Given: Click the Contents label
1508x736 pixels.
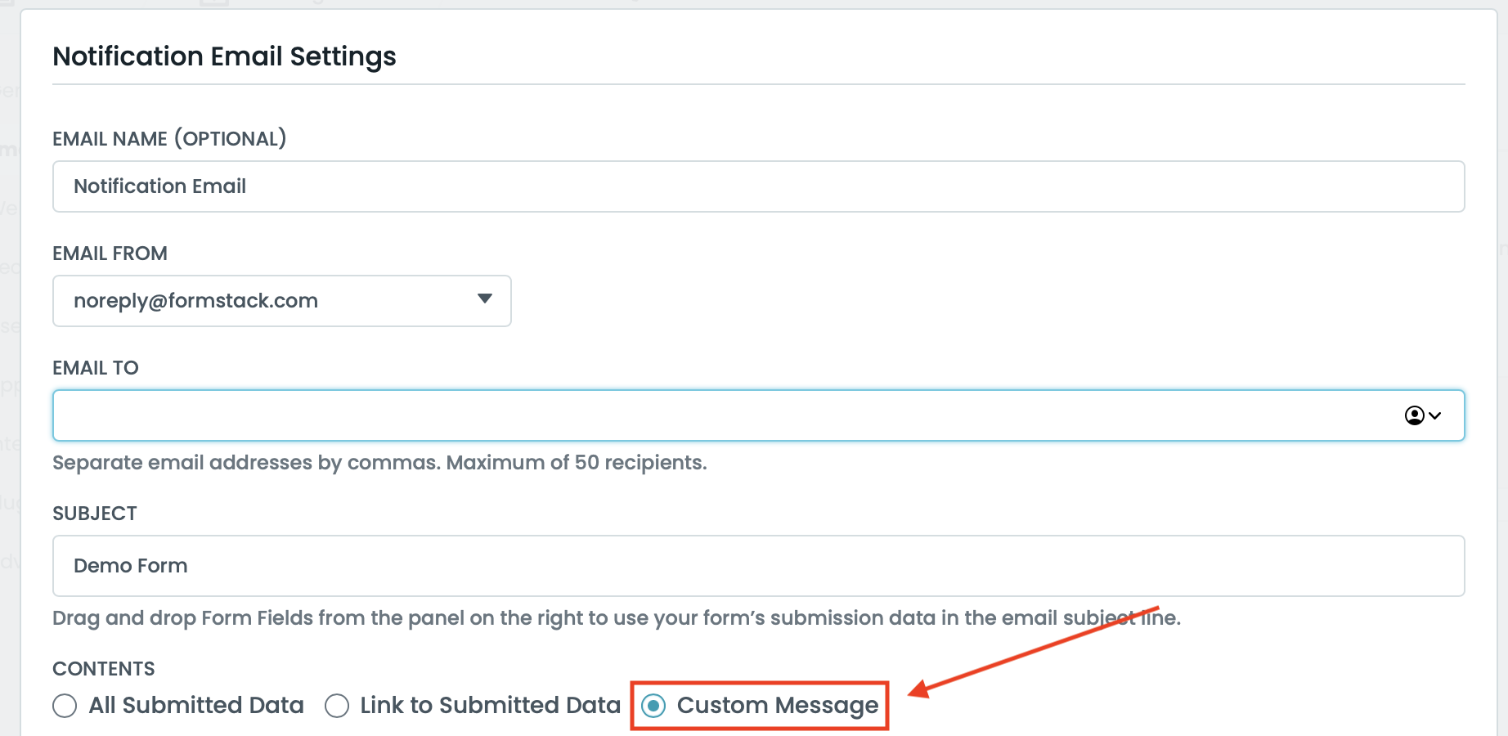Looking at the screenshot, I should [104, 669].
